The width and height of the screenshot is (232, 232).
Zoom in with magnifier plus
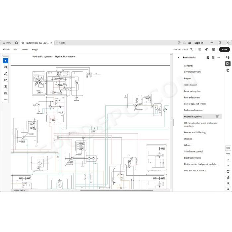pos(228,183)
